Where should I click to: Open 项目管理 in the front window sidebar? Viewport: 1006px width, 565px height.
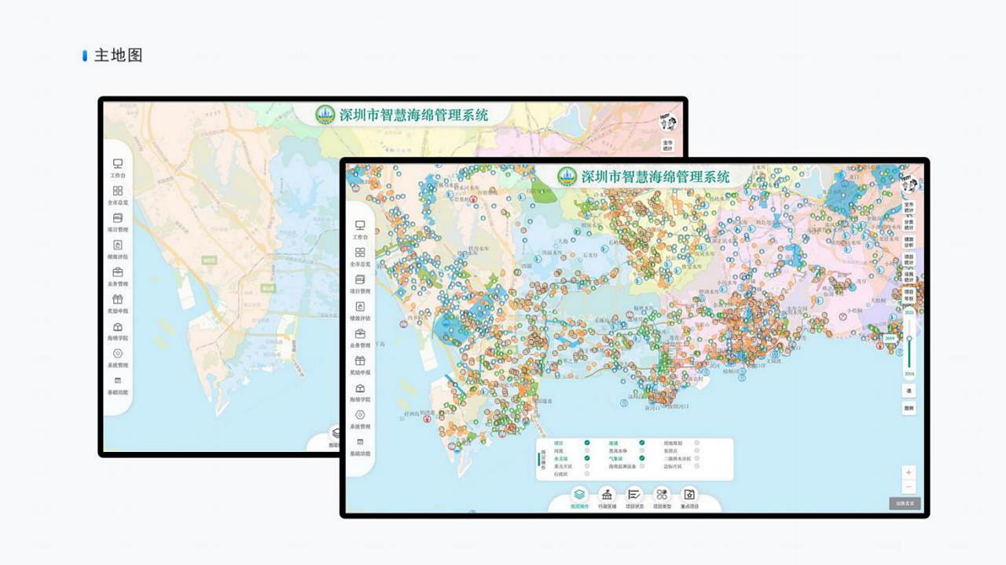coord(360,283)
